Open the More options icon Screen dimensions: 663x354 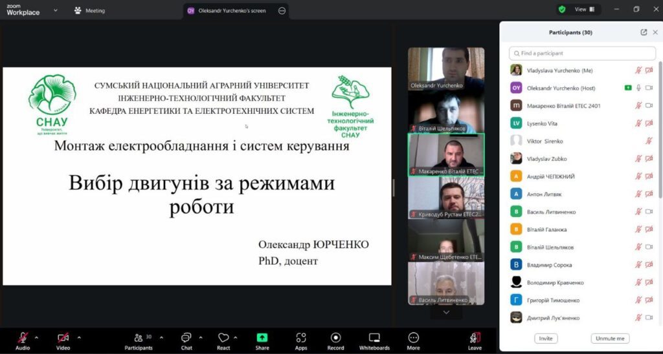coord(414,338)
